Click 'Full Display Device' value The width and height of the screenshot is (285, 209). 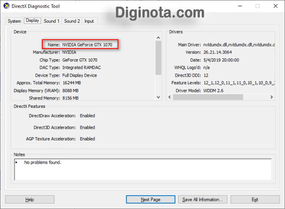click(80, 75)
